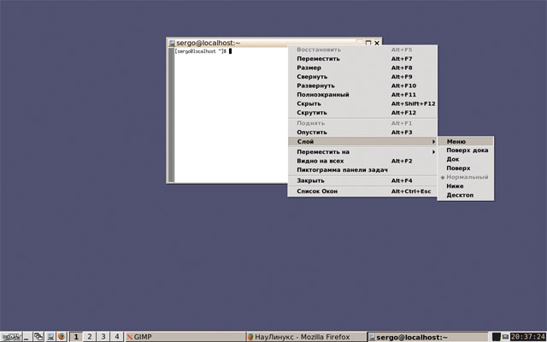Click the terminal window title bar icon
The width and height of the screenshot is (547, 342).
pos(172,43)
